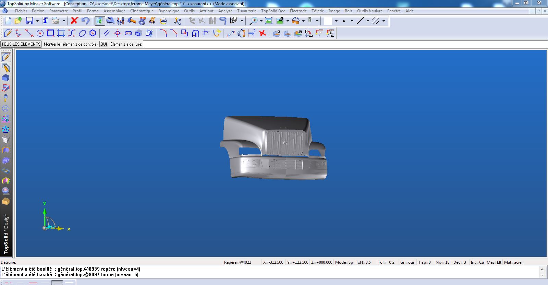Toggle grid setting Gri=oui in status bar

click(x=407, y=262)
